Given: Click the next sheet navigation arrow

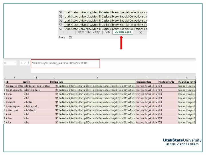Looking at the screenshot, I should (68, 32).
